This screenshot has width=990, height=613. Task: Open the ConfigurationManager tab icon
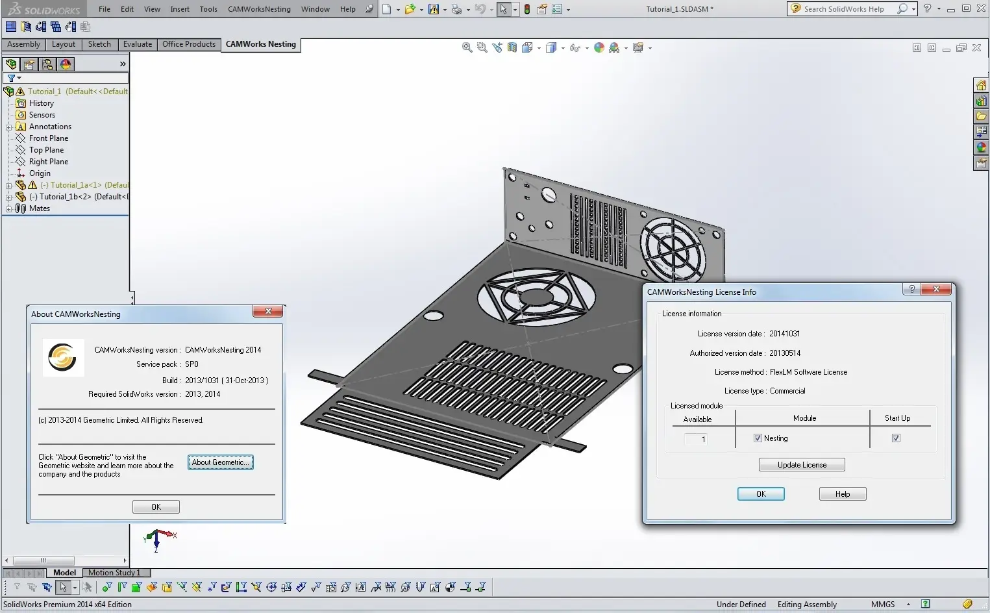pyautogui.click(x=47, y=64)
